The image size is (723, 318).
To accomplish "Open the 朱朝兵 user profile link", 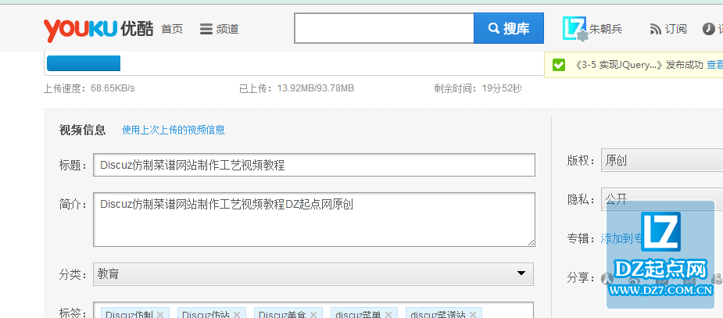I will click(x=606, y=29).
